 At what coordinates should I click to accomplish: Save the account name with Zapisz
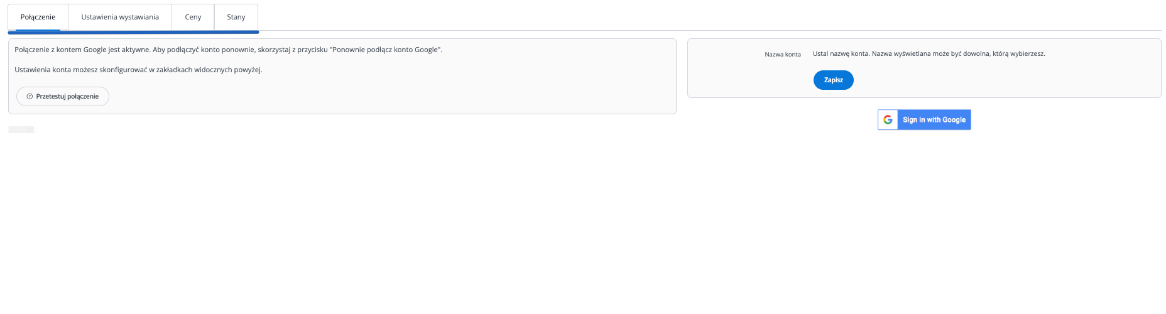(833, 80)
